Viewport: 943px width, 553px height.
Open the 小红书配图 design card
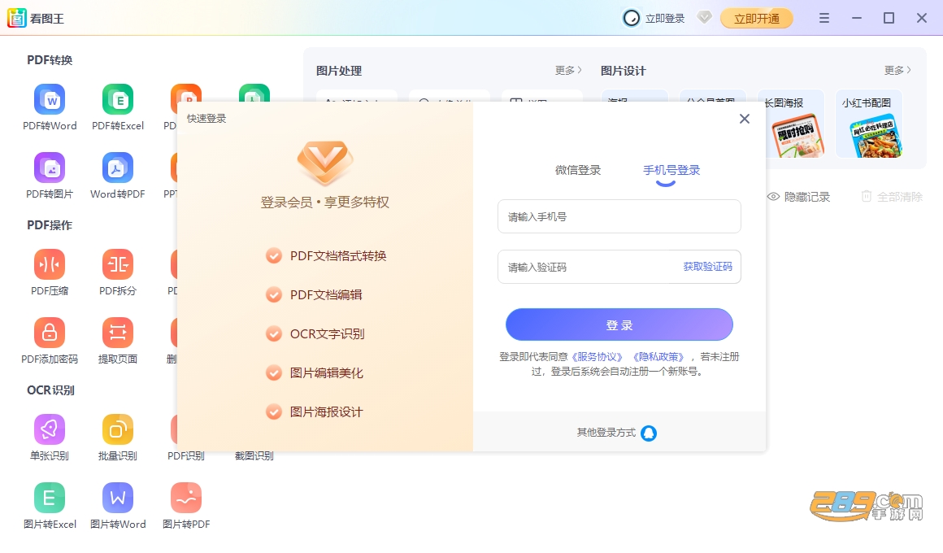coord(869,124)
